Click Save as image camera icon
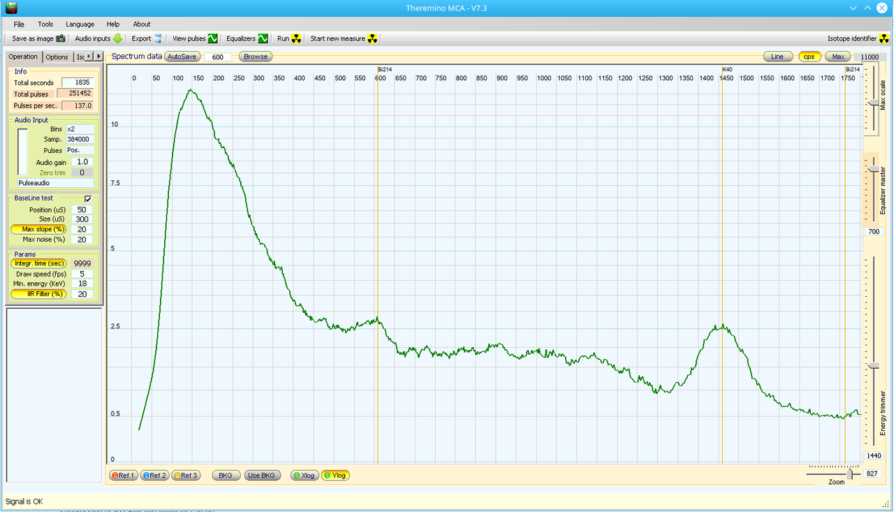Screen dimensions: 894x512 tap(61, 38)
